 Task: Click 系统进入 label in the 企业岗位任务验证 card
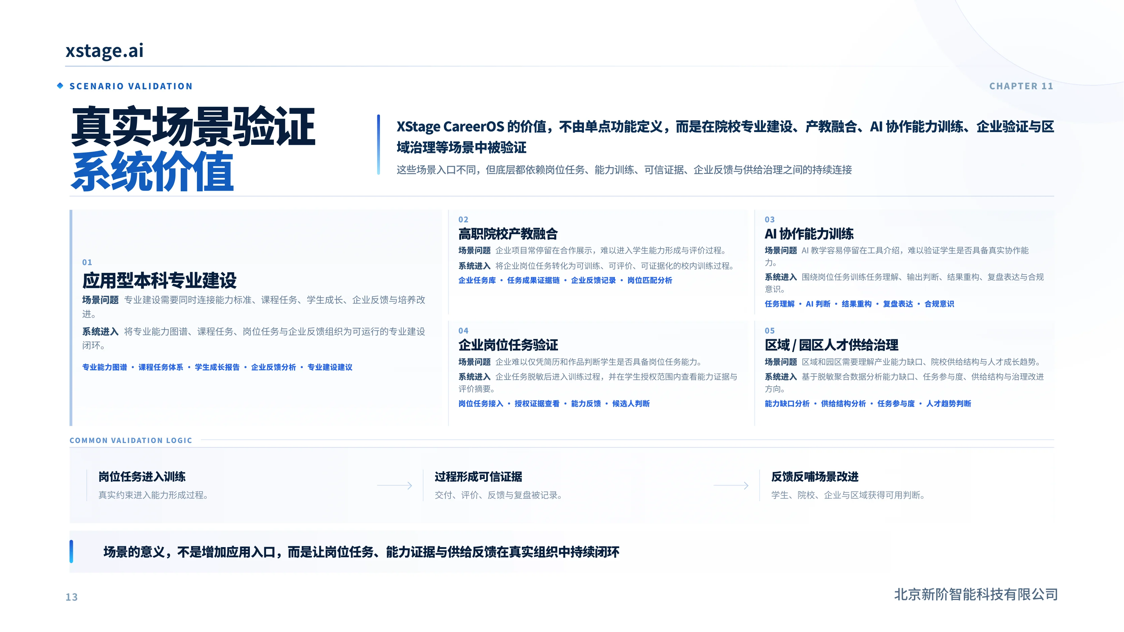pyautogui.click(x=474, y=377)
